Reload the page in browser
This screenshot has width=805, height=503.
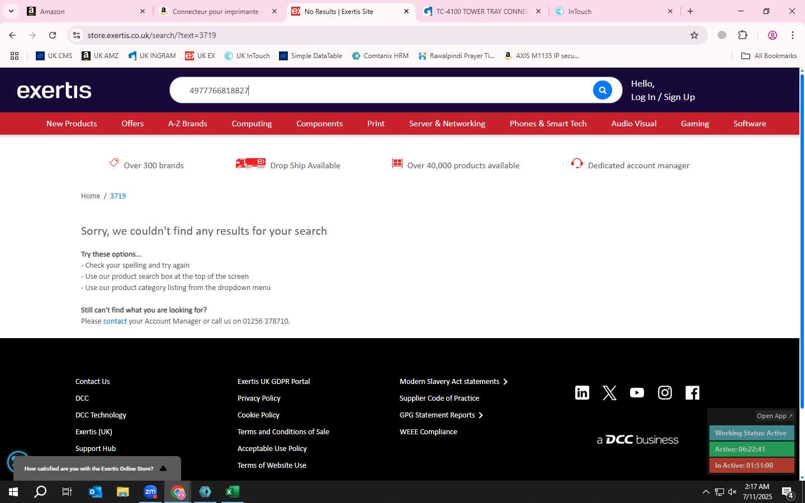53,35
